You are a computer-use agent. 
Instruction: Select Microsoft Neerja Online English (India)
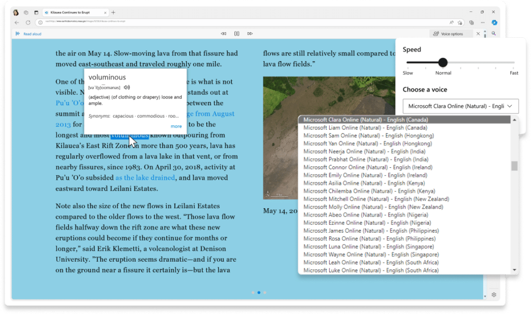click(x=404, y=152)
